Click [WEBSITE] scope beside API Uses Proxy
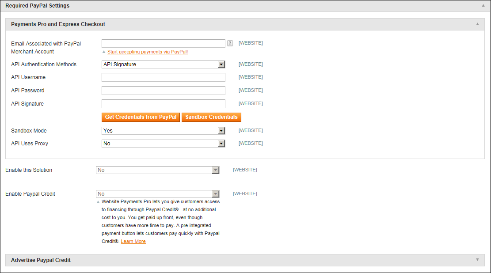This screenshot has width=491, height=273. point(251,143)
